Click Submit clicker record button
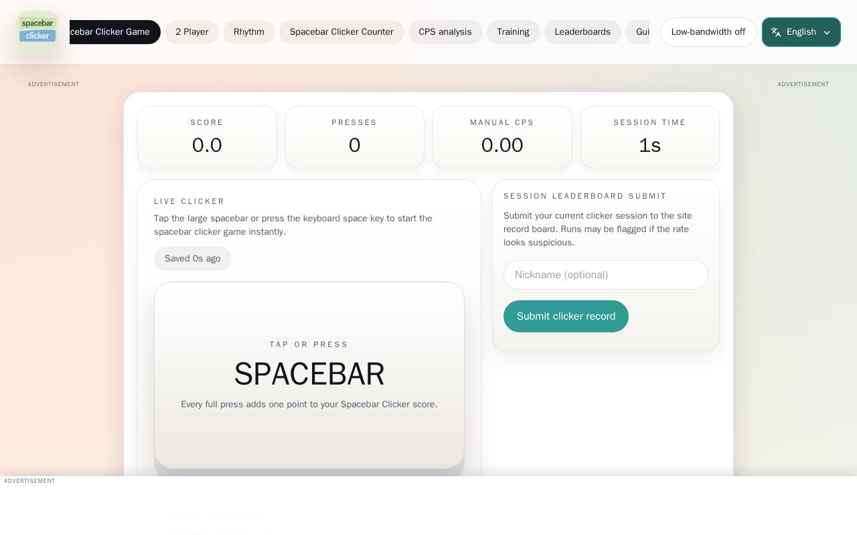Screen dimensions: 857x535 pos(566,316)
